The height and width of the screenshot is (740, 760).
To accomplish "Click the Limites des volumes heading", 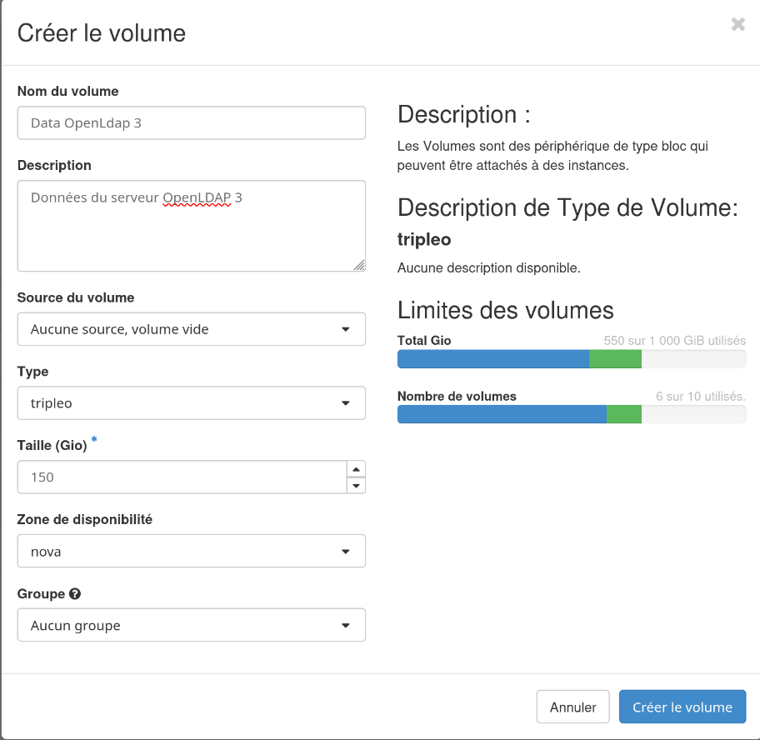I will (506, 310).
